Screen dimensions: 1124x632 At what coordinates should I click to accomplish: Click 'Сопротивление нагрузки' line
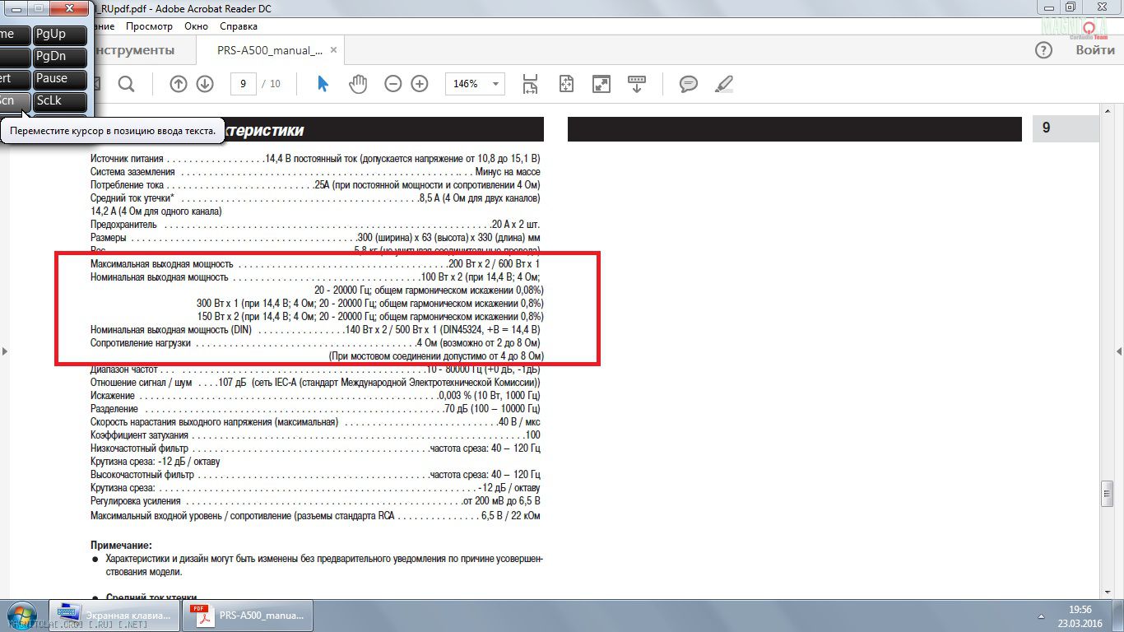pyautogui.click(x=315, y=342)
